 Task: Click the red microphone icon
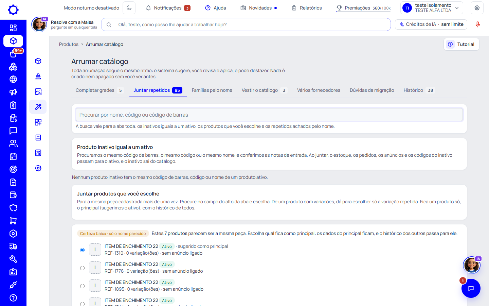[x=477, y=24]
